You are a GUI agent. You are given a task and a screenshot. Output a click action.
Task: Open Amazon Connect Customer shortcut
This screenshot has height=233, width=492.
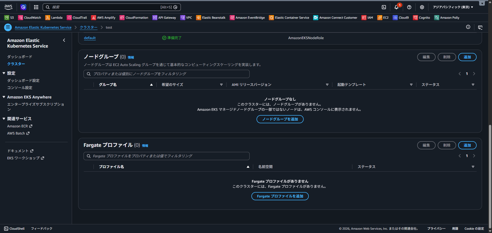(x=335, y=18)
